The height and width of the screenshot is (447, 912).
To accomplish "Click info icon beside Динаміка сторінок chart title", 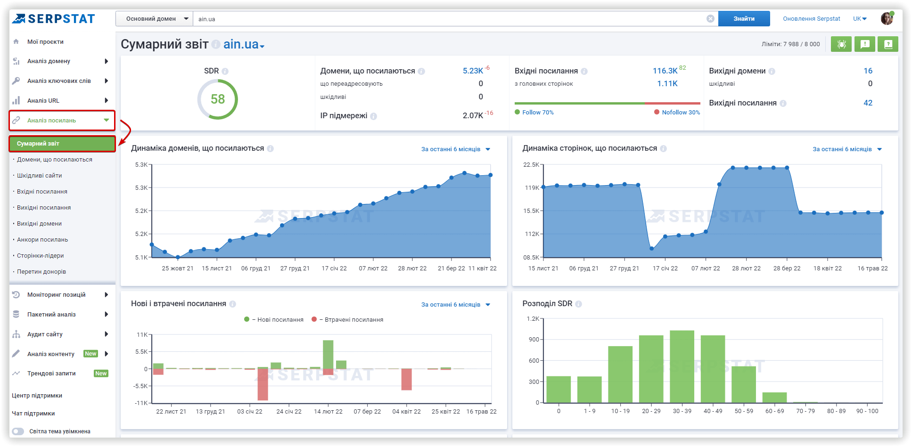I will pyautogui.click(x=663, y=148).
